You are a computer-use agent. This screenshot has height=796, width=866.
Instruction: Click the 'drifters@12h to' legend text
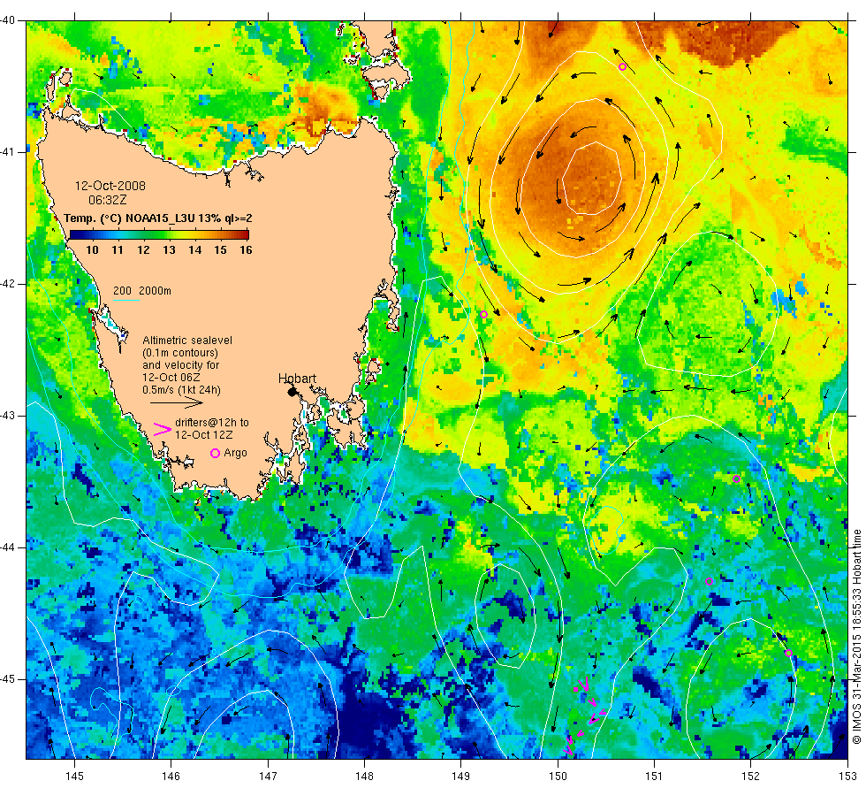point(212,423)
